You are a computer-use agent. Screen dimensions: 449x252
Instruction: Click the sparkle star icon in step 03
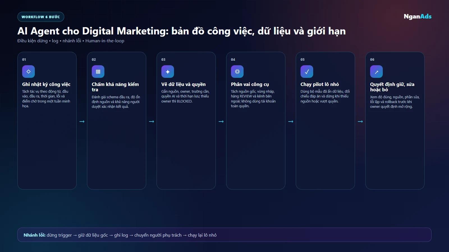tap(168, 72)
